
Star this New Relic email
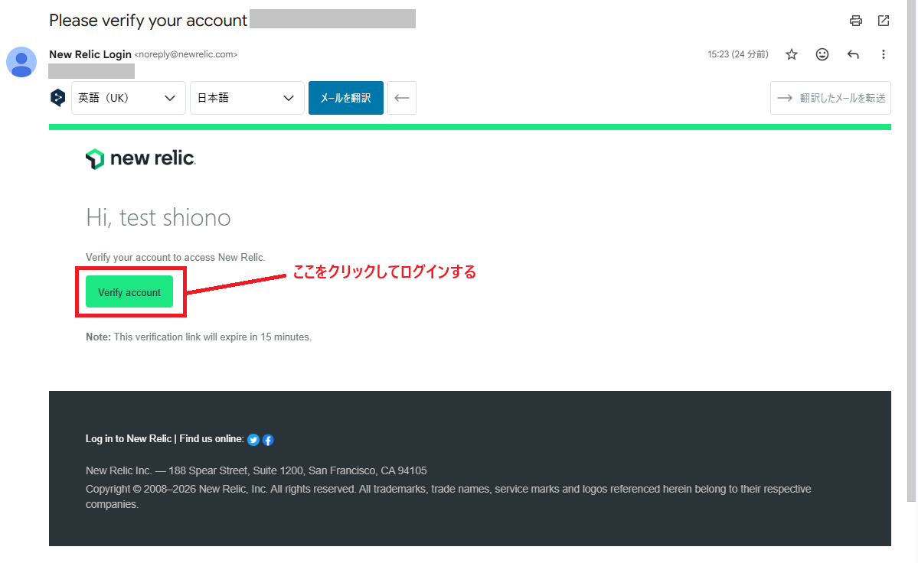(x=792, y=54)
